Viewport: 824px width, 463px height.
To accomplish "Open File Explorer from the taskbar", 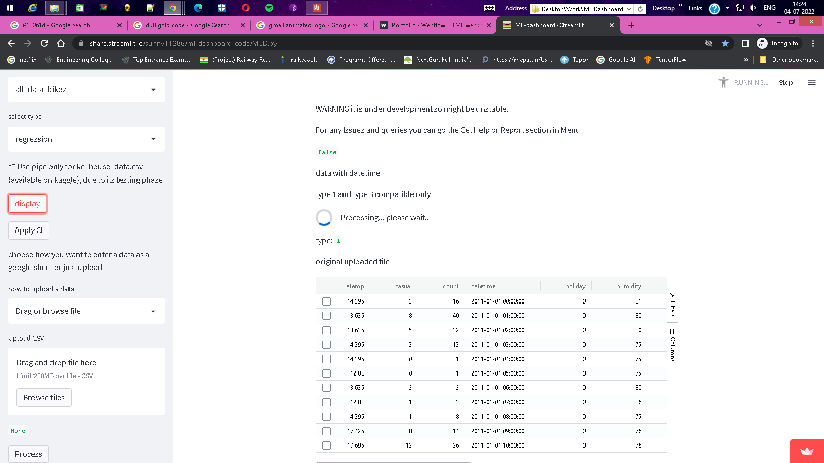I will 55,8.
